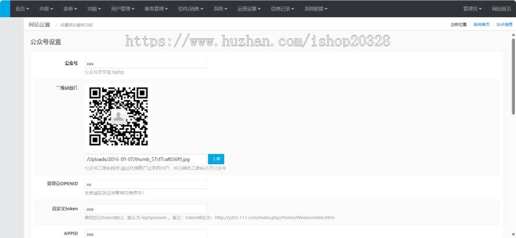
Task: Click the 公众号设置 section heading
Action: tap(46, 42)
